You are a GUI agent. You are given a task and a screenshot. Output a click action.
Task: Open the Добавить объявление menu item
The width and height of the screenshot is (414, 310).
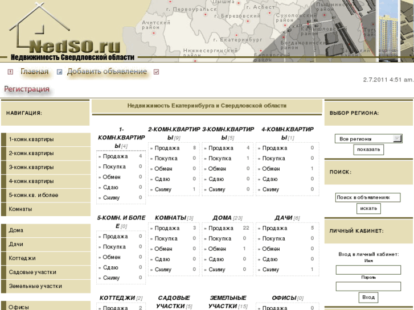[107, 72]
